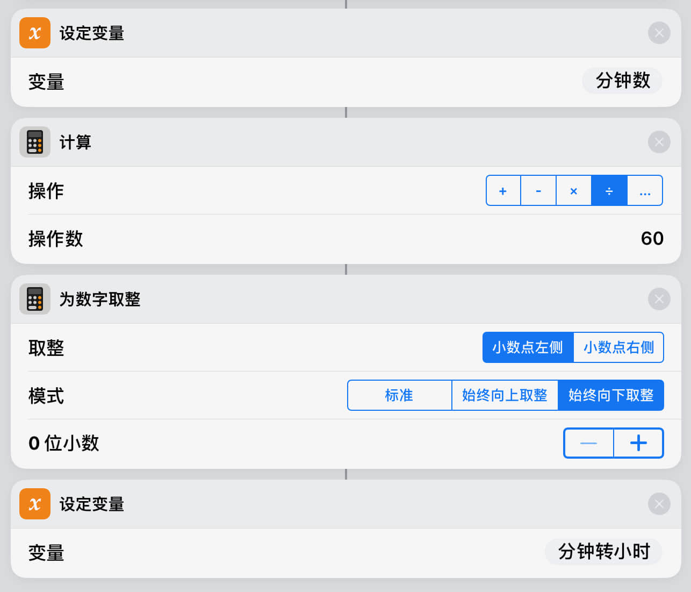Viewport: 691px width, 592px height.
Task: Click the calculator icon beside 计算
Action: click(35, 142)
